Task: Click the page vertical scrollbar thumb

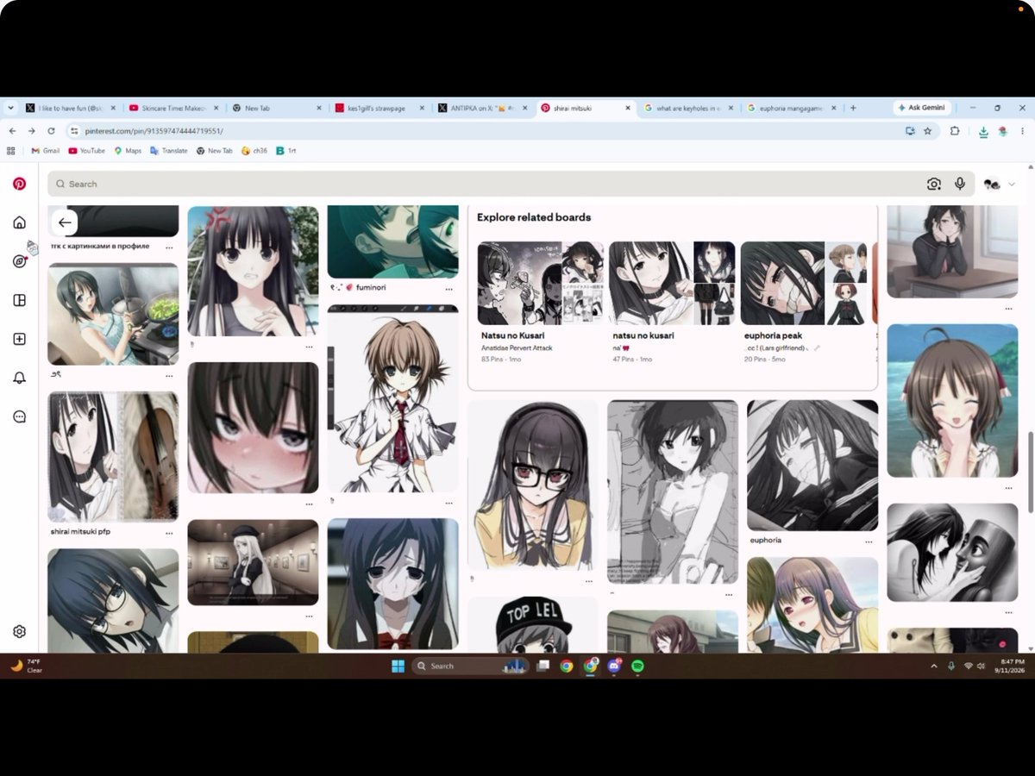Action: [x=1030, y=472]
